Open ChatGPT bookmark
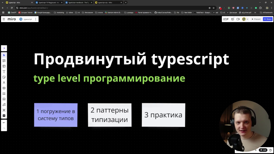Screen dimensions: 274x154 pos(12,12)
